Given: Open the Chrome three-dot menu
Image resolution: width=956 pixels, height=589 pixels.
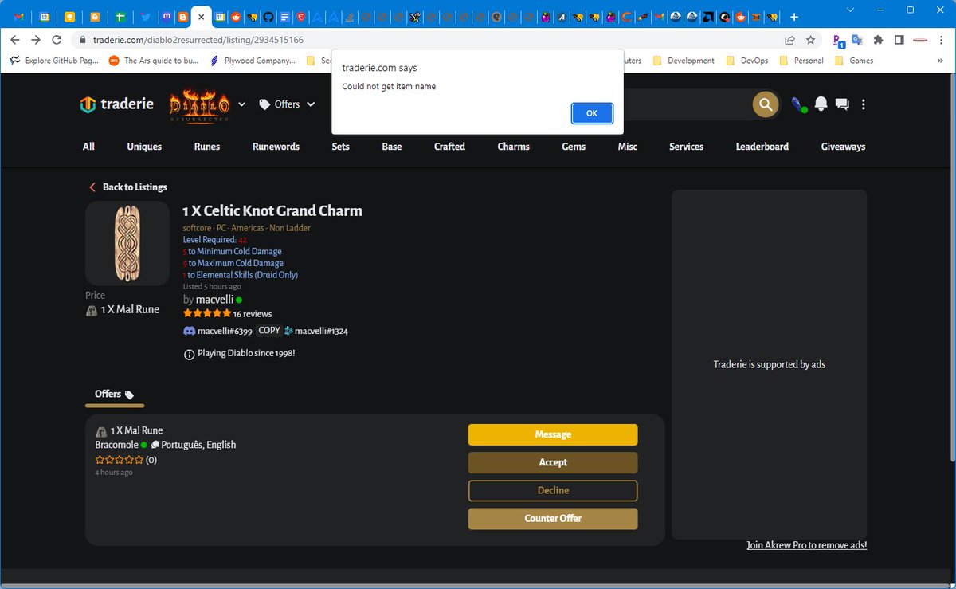Looking at the screenshot, I should 942,40.
